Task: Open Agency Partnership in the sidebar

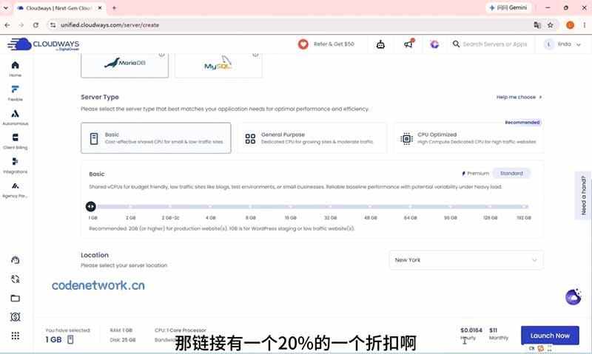Action: coord(15,189)
